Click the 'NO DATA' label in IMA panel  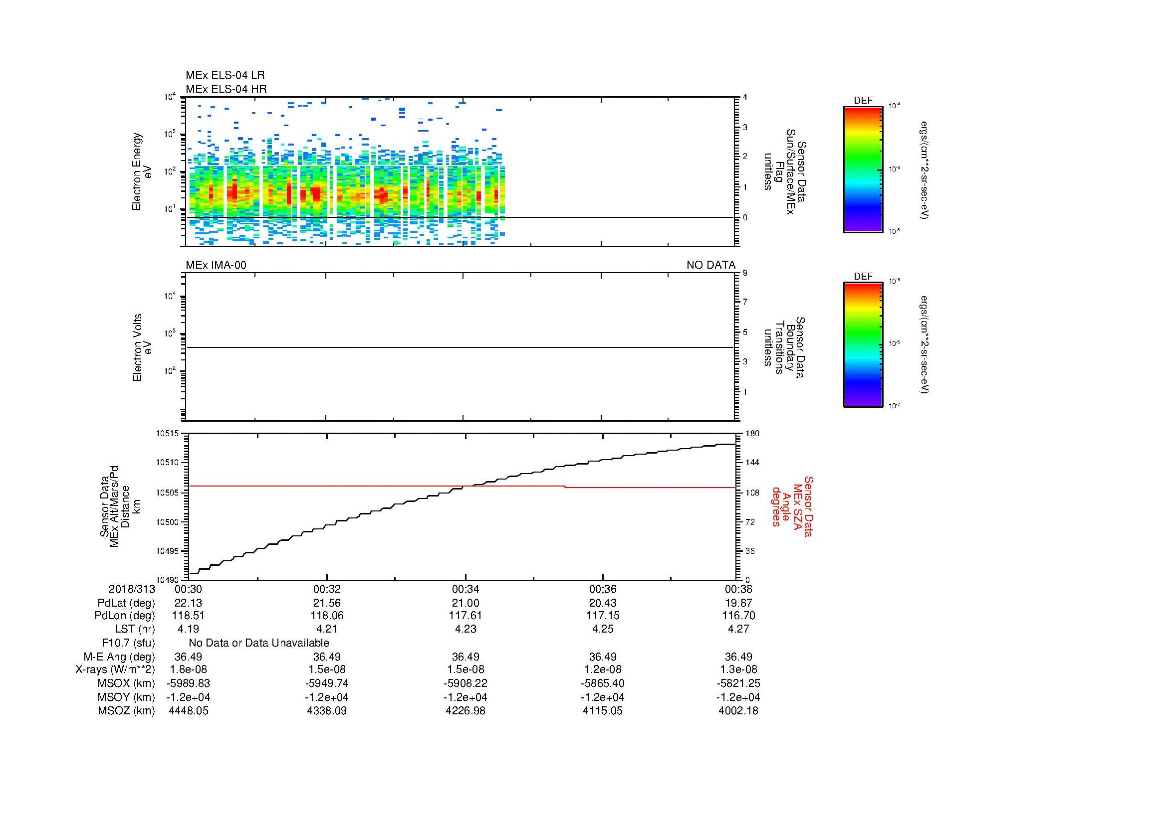[x=710, y=265]
